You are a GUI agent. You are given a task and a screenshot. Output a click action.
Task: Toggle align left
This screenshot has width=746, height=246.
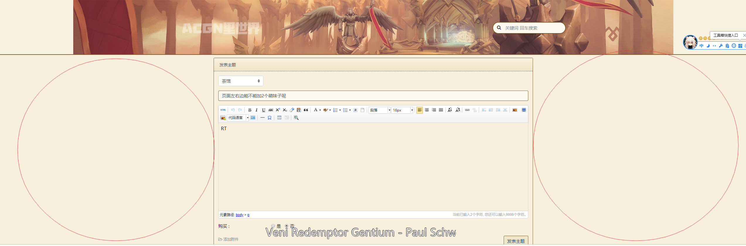pos(420,110)
